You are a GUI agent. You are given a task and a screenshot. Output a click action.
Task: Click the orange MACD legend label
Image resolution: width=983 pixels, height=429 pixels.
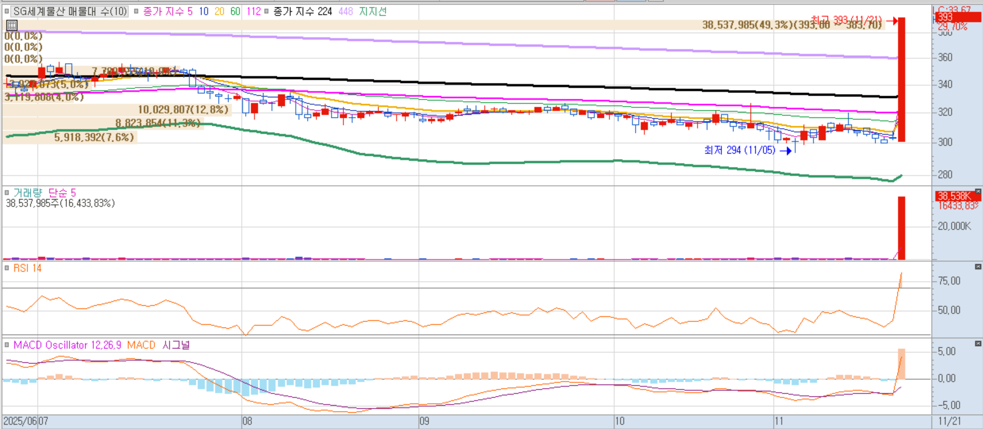141,345
